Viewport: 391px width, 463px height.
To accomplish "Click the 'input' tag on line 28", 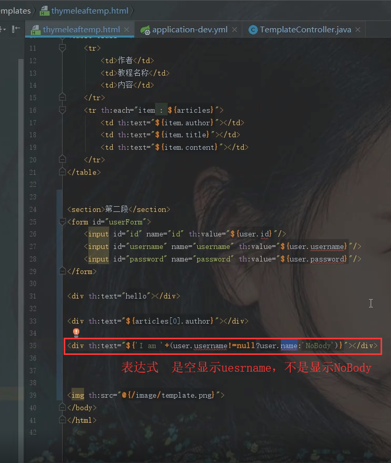I will click(98, 259).
